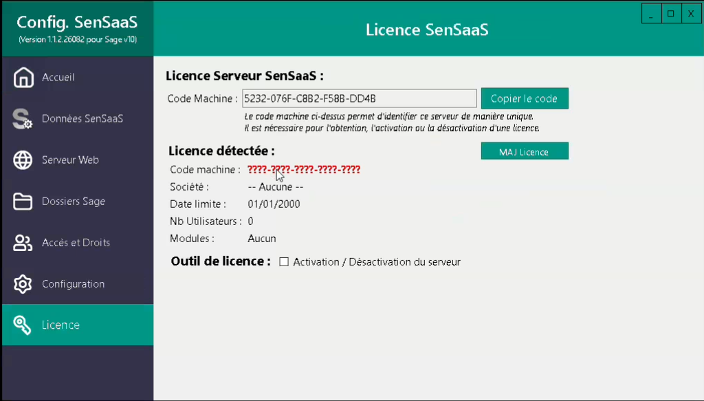
Task: Click the italic machine code explanation text
Action: [392, 122]
